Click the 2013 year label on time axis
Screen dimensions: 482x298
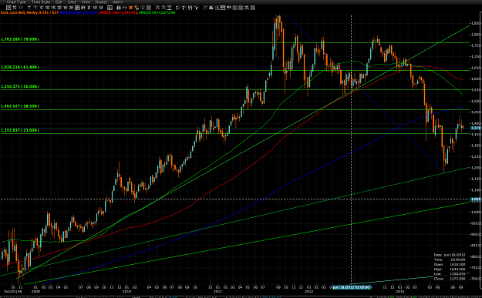pyautogui.click(x=400, y=291)
